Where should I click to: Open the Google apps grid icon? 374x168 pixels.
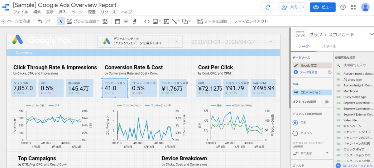click(x=353, y=7)
